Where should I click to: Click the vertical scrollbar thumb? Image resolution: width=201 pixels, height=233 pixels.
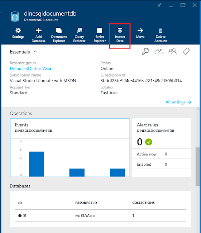(197, 166)
